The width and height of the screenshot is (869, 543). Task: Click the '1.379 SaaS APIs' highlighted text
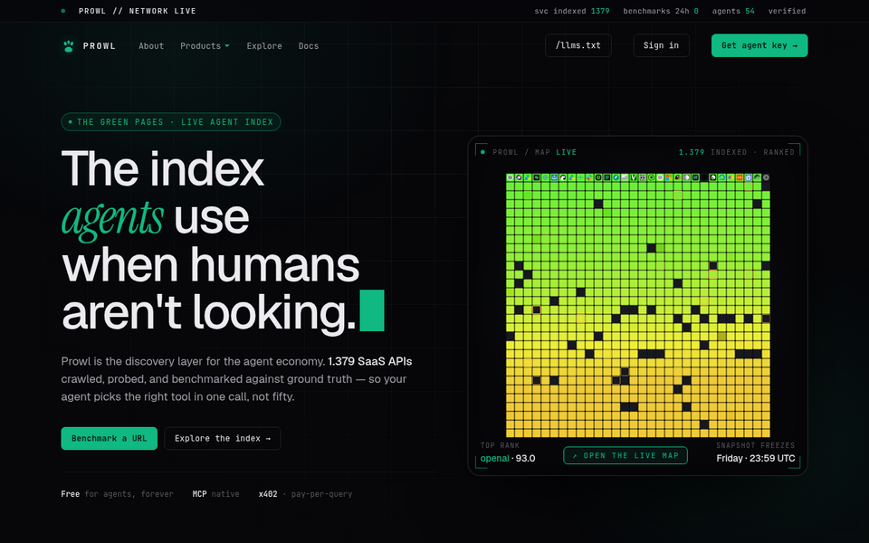369,361
